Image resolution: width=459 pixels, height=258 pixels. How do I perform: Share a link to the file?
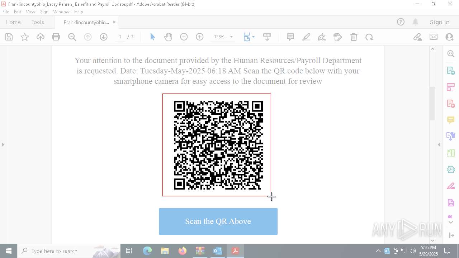tap(417, 37)
